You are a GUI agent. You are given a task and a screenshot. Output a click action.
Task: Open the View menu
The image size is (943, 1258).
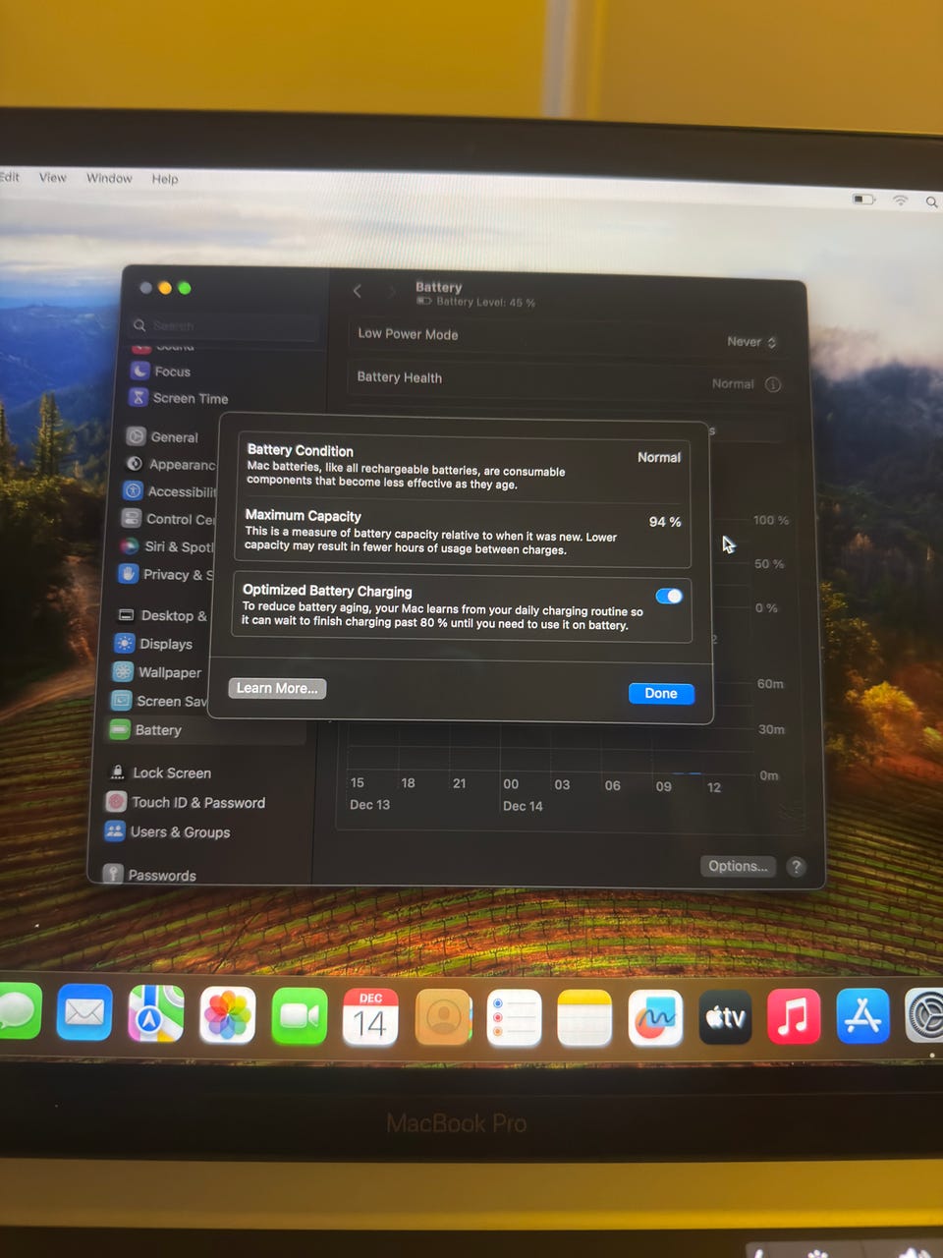tap(53, 178)
